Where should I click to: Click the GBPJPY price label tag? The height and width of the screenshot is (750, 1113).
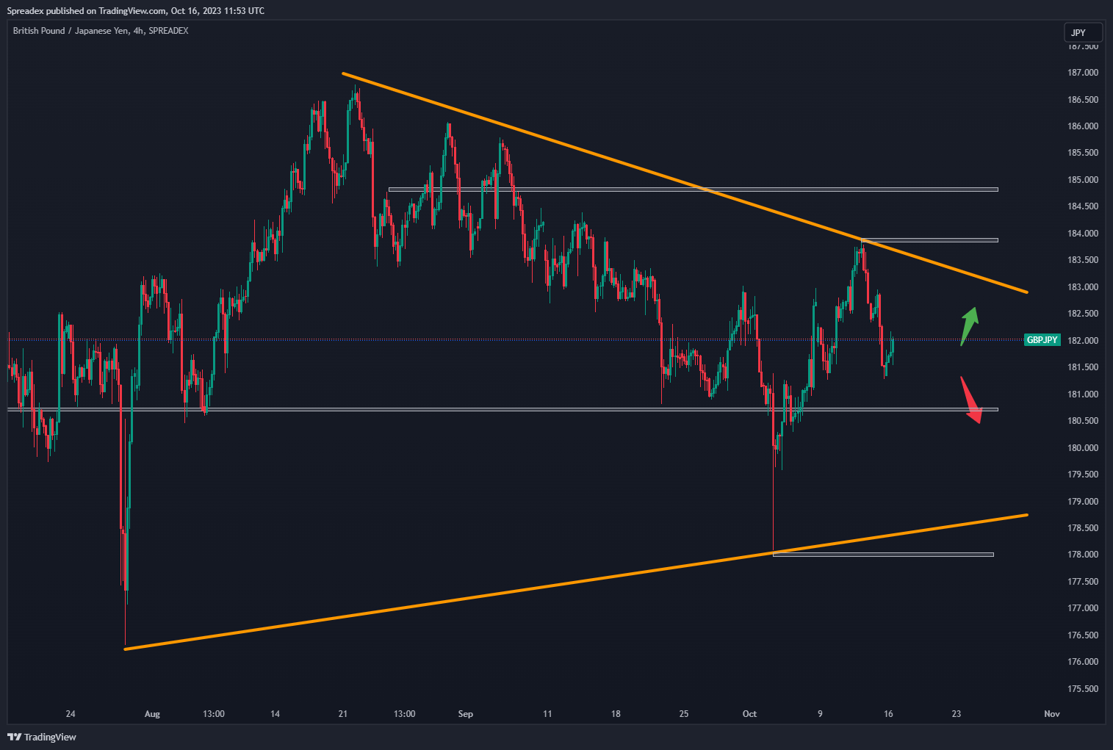click(x=1042, y=340)
